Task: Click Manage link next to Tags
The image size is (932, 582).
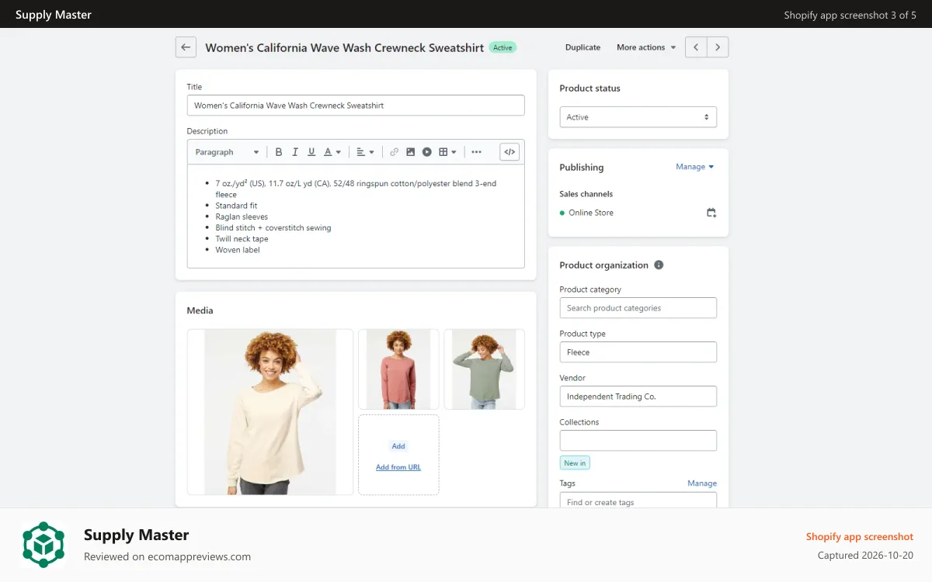Action: point(702,483)
